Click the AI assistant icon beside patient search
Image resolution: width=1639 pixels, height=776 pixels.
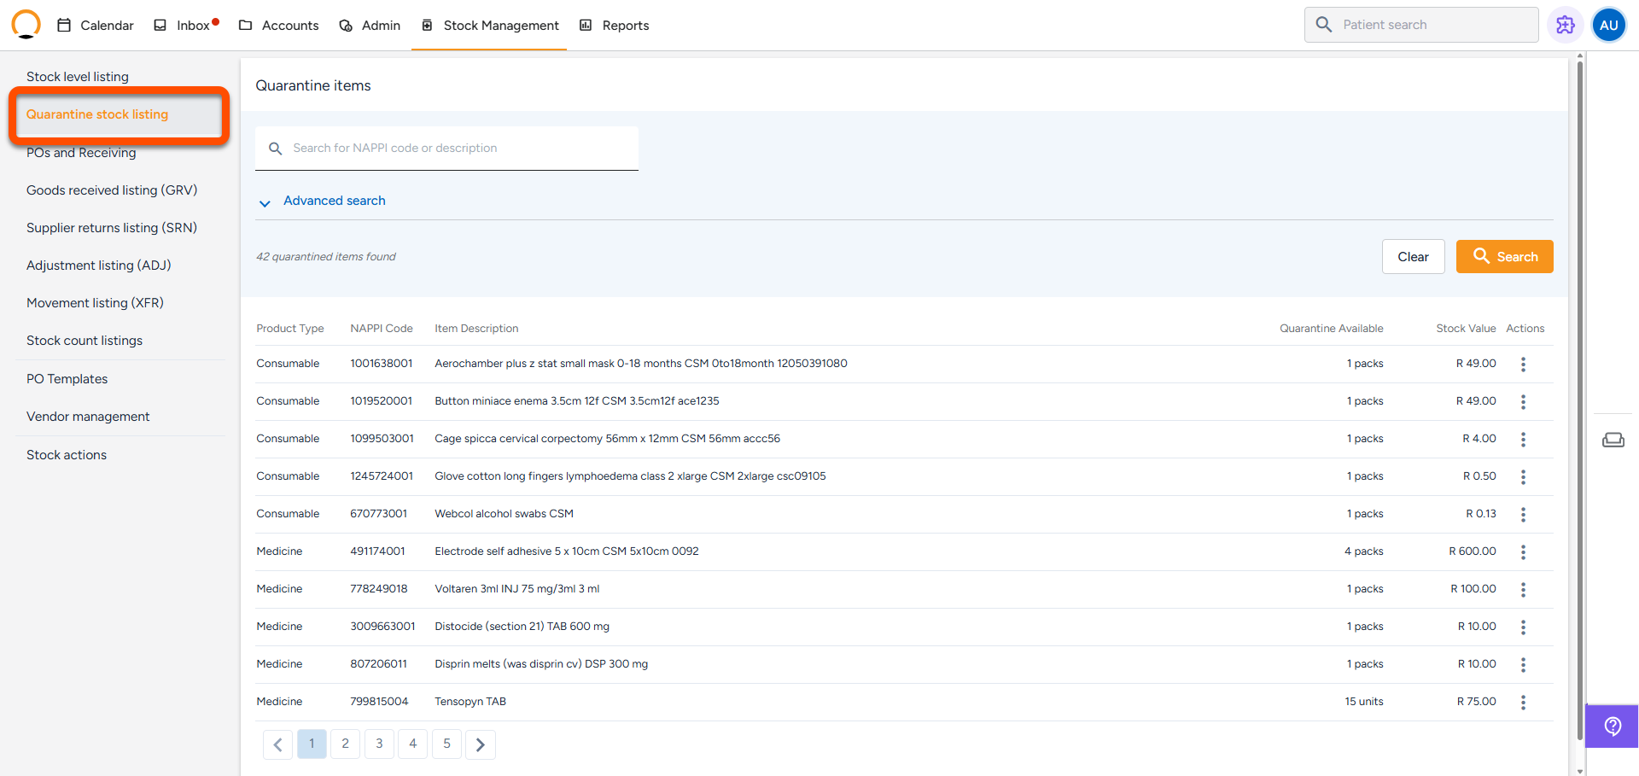[x=1565, y=25]
